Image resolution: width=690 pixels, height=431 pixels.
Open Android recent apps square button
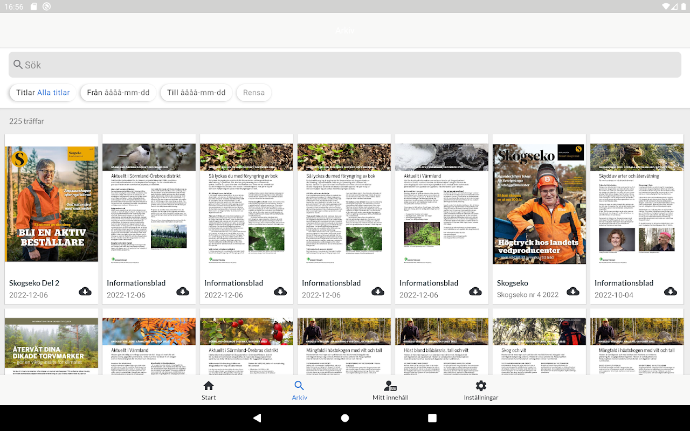pos(432,418)
